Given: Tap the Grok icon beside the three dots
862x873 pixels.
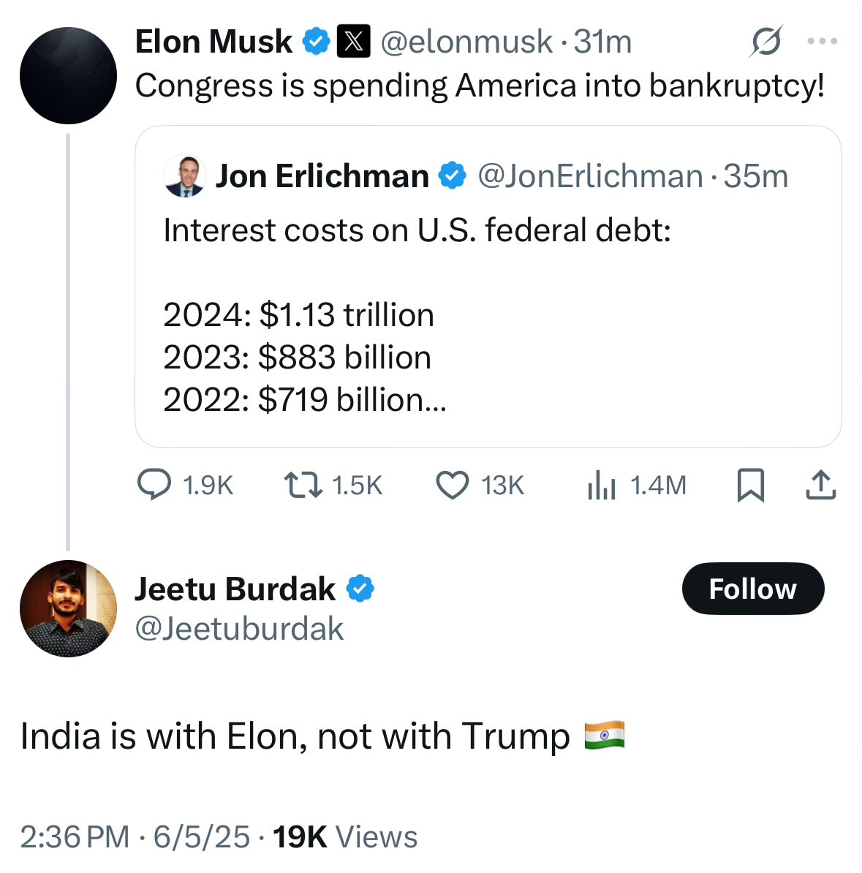Looking at the screenshot, I should coord(766,41).
